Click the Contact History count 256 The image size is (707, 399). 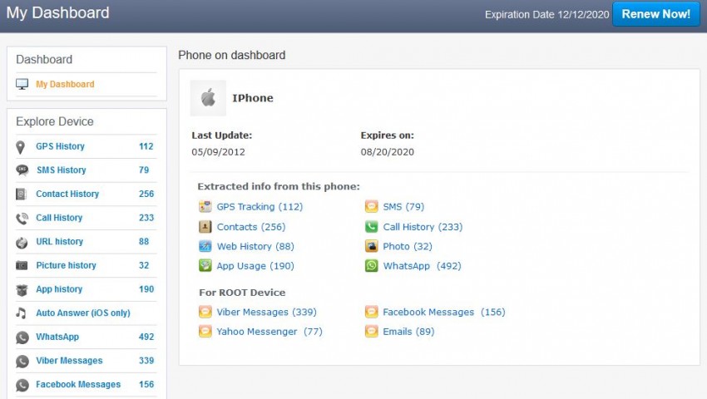[146, 194]
